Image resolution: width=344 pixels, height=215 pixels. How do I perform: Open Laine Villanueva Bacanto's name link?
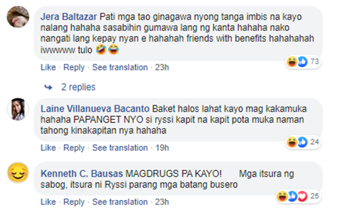pos(95,109)
